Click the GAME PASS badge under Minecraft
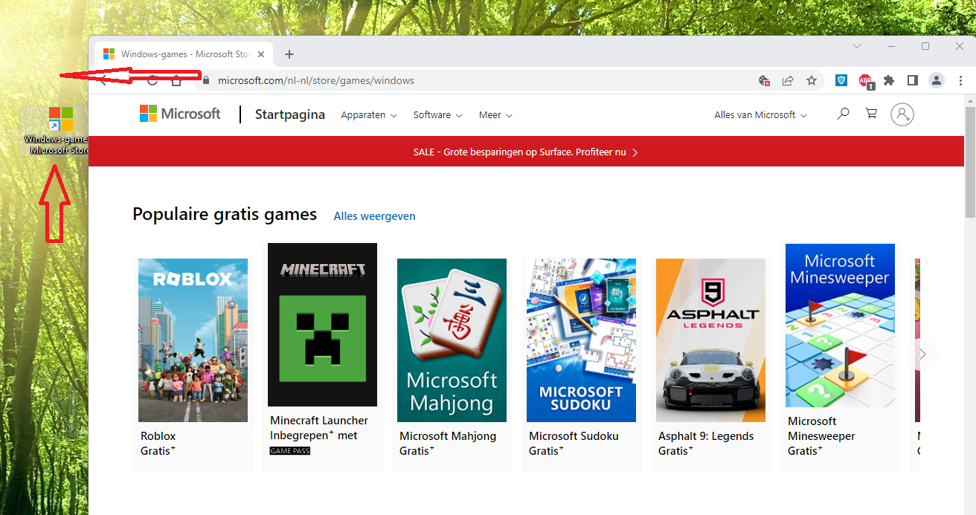Viewport: 976px width, 515px height. [x=290, y=451]
